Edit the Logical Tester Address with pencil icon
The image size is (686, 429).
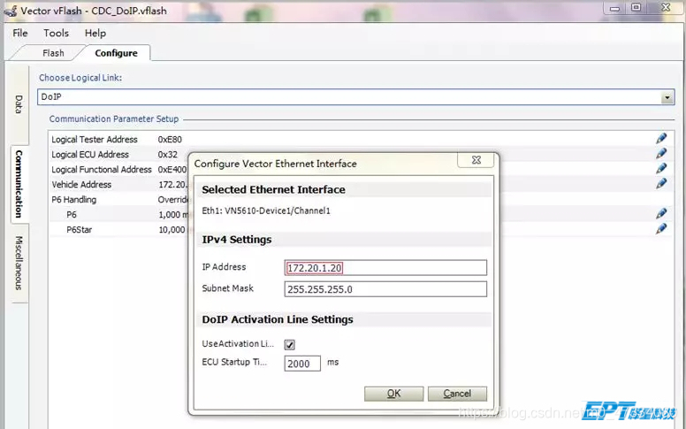(661, 139)
